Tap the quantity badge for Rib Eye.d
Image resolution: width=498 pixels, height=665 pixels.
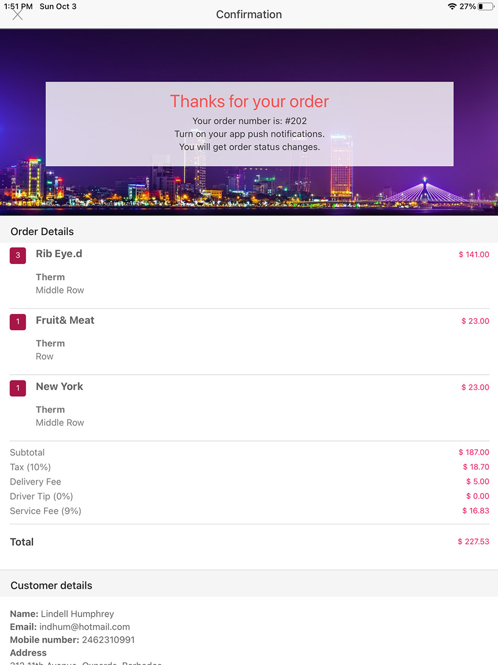[18, 256]
